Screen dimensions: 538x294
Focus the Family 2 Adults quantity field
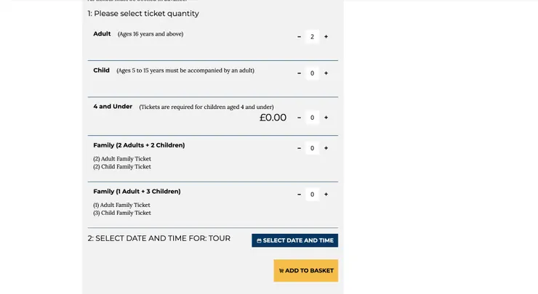click(x=312, y=148)
